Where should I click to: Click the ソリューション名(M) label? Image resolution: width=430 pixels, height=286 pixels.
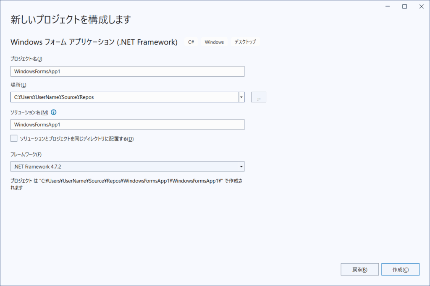(x=29, y=112)
